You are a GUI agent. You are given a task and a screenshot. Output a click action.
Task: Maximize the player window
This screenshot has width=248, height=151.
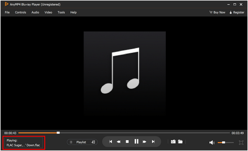pyautogui.click(x=235, y=5)
